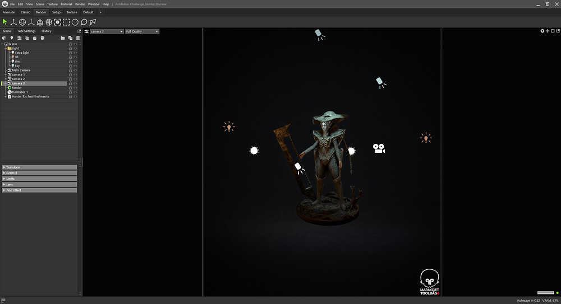
Task: Open the Texture menu
Action: [x=52, y=4]
